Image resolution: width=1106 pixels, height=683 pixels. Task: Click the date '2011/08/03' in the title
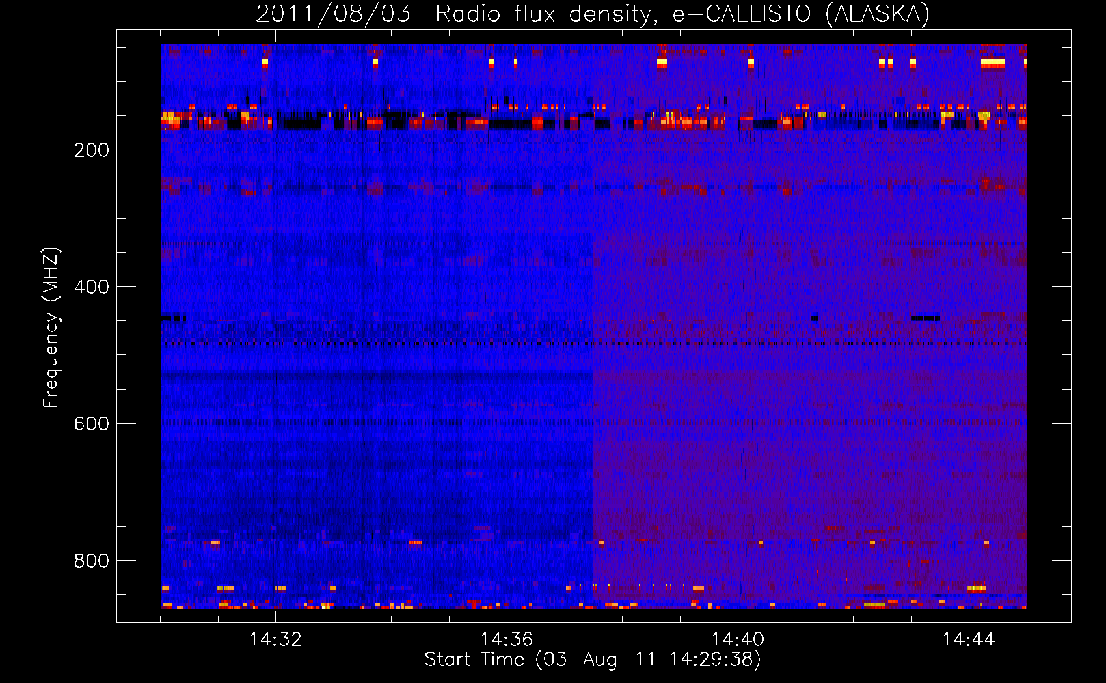click(333, 14)
